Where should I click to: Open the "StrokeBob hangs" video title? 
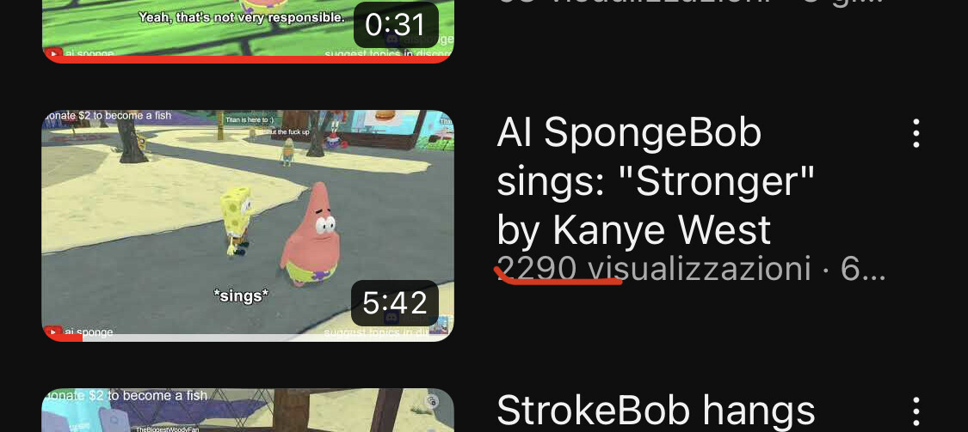656,410
